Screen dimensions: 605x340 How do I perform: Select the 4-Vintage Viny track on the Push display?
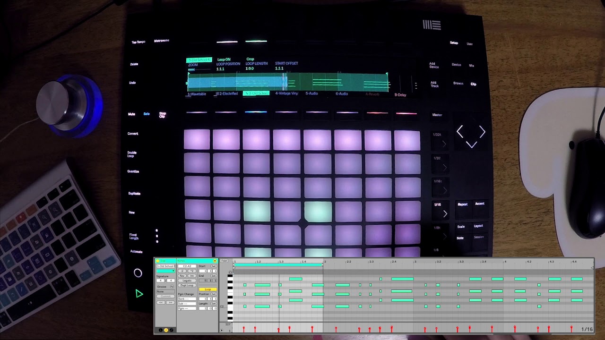pos(286,93)
